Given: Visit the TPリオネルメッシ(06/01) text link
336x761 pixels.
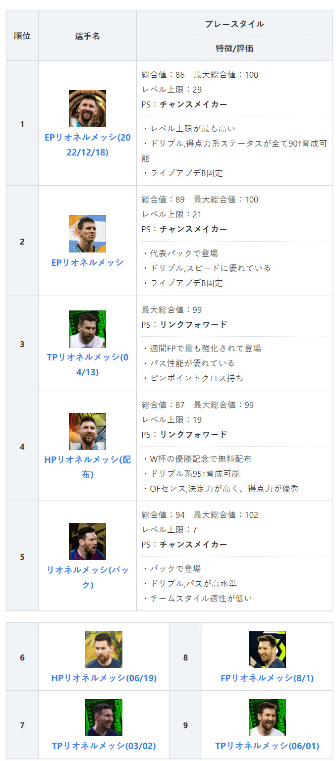Looking at the screenshot, I should point(267,746).
